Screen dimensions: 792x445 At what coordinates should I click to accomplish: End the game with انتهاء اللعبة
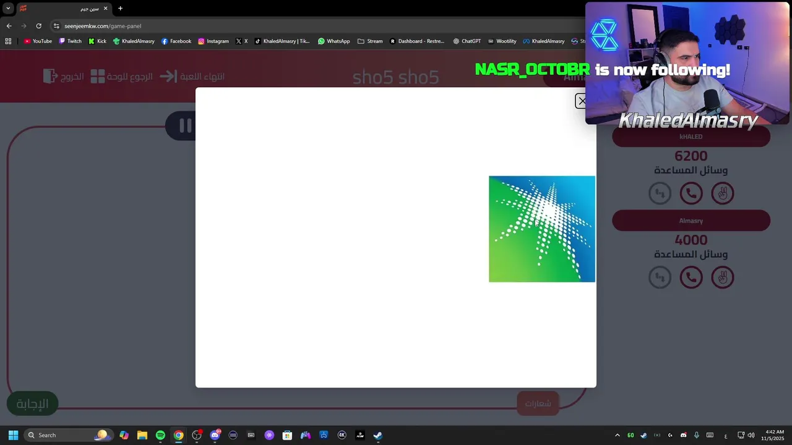point(192,77)
